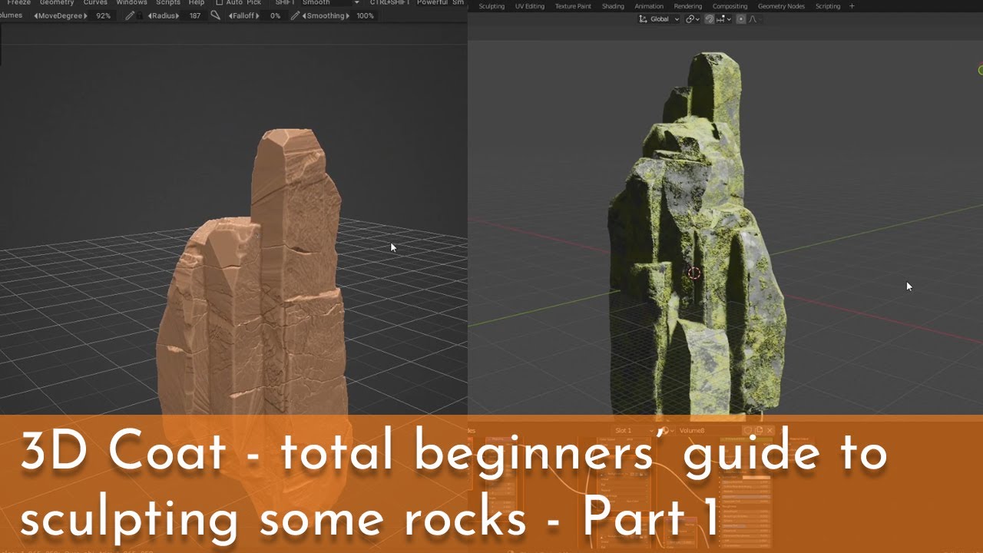Click the MoveDegree 92% value field

(103, 16)
